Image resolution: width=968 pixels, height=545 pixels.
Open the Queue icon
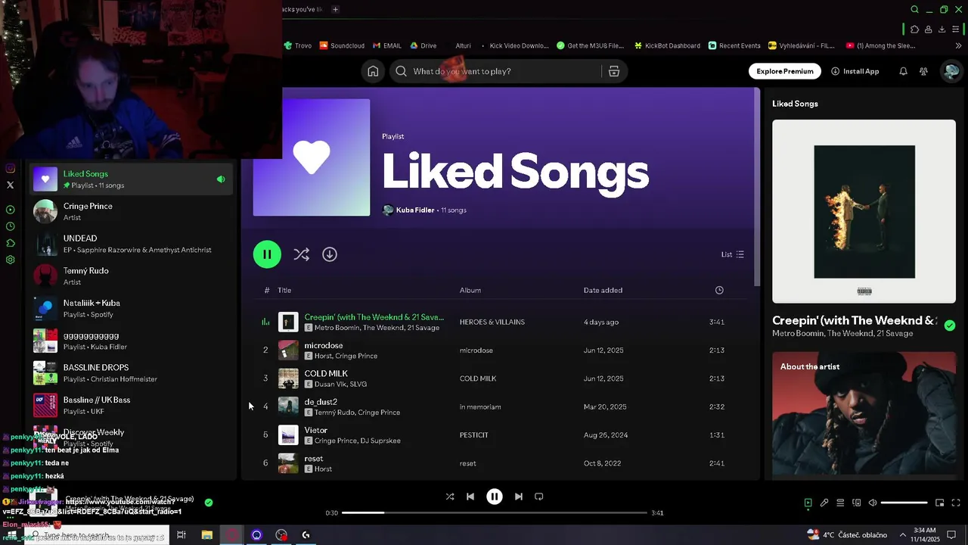(840, 503)
